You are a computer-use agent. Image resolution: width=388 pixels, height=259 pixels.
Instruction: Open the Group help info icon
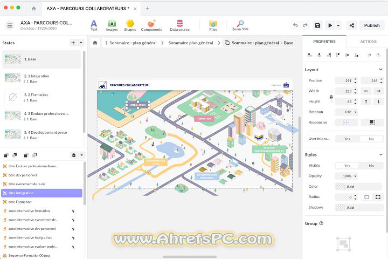tap(321, 223)
